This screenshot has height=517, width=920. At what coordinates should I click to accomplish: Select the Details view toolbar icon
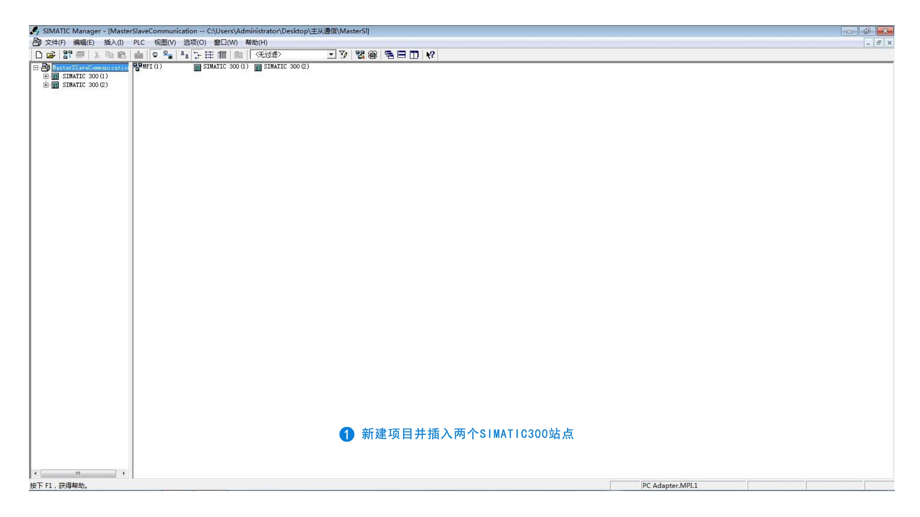click(222, 55)
